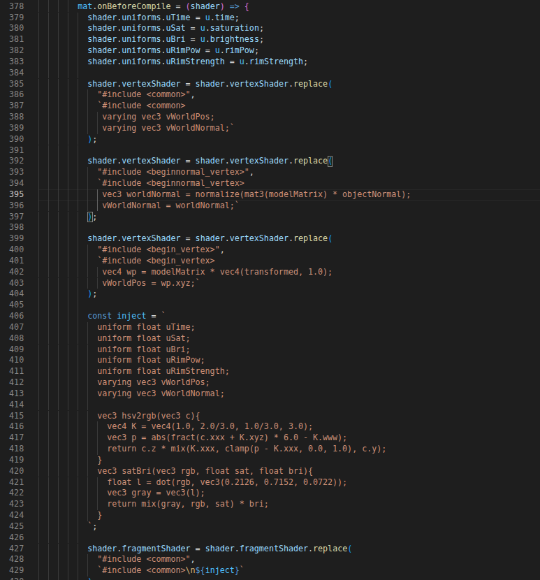Click the highlighted opening parenthesis on line 392
Viewport: 540px width, 580px height.
tap(330, 161)
